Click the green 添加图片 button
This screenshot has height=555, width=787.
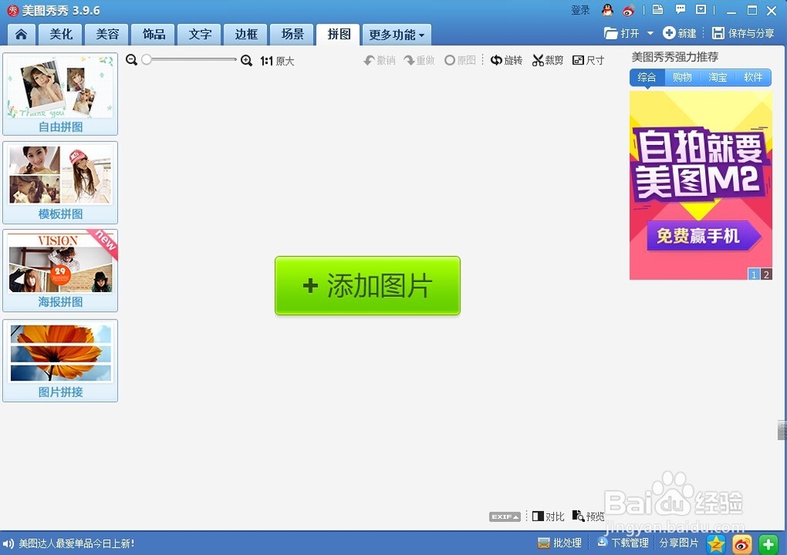pyautogui.click(x=368, y=285)
